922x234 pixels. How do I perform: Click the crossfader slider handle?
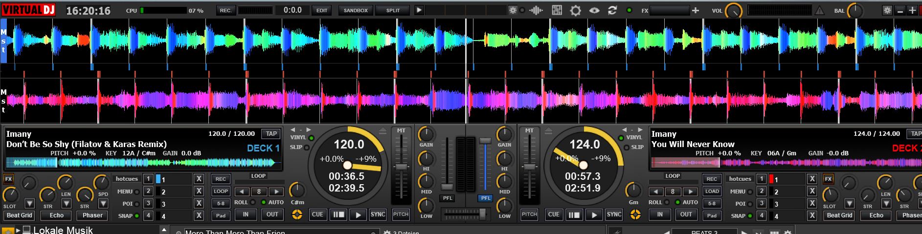click(482, 213)
